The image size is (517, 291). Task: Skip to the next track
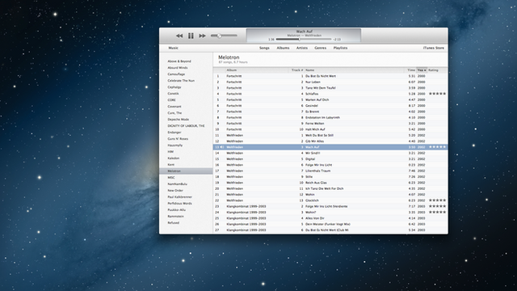[x=202, y=36]
